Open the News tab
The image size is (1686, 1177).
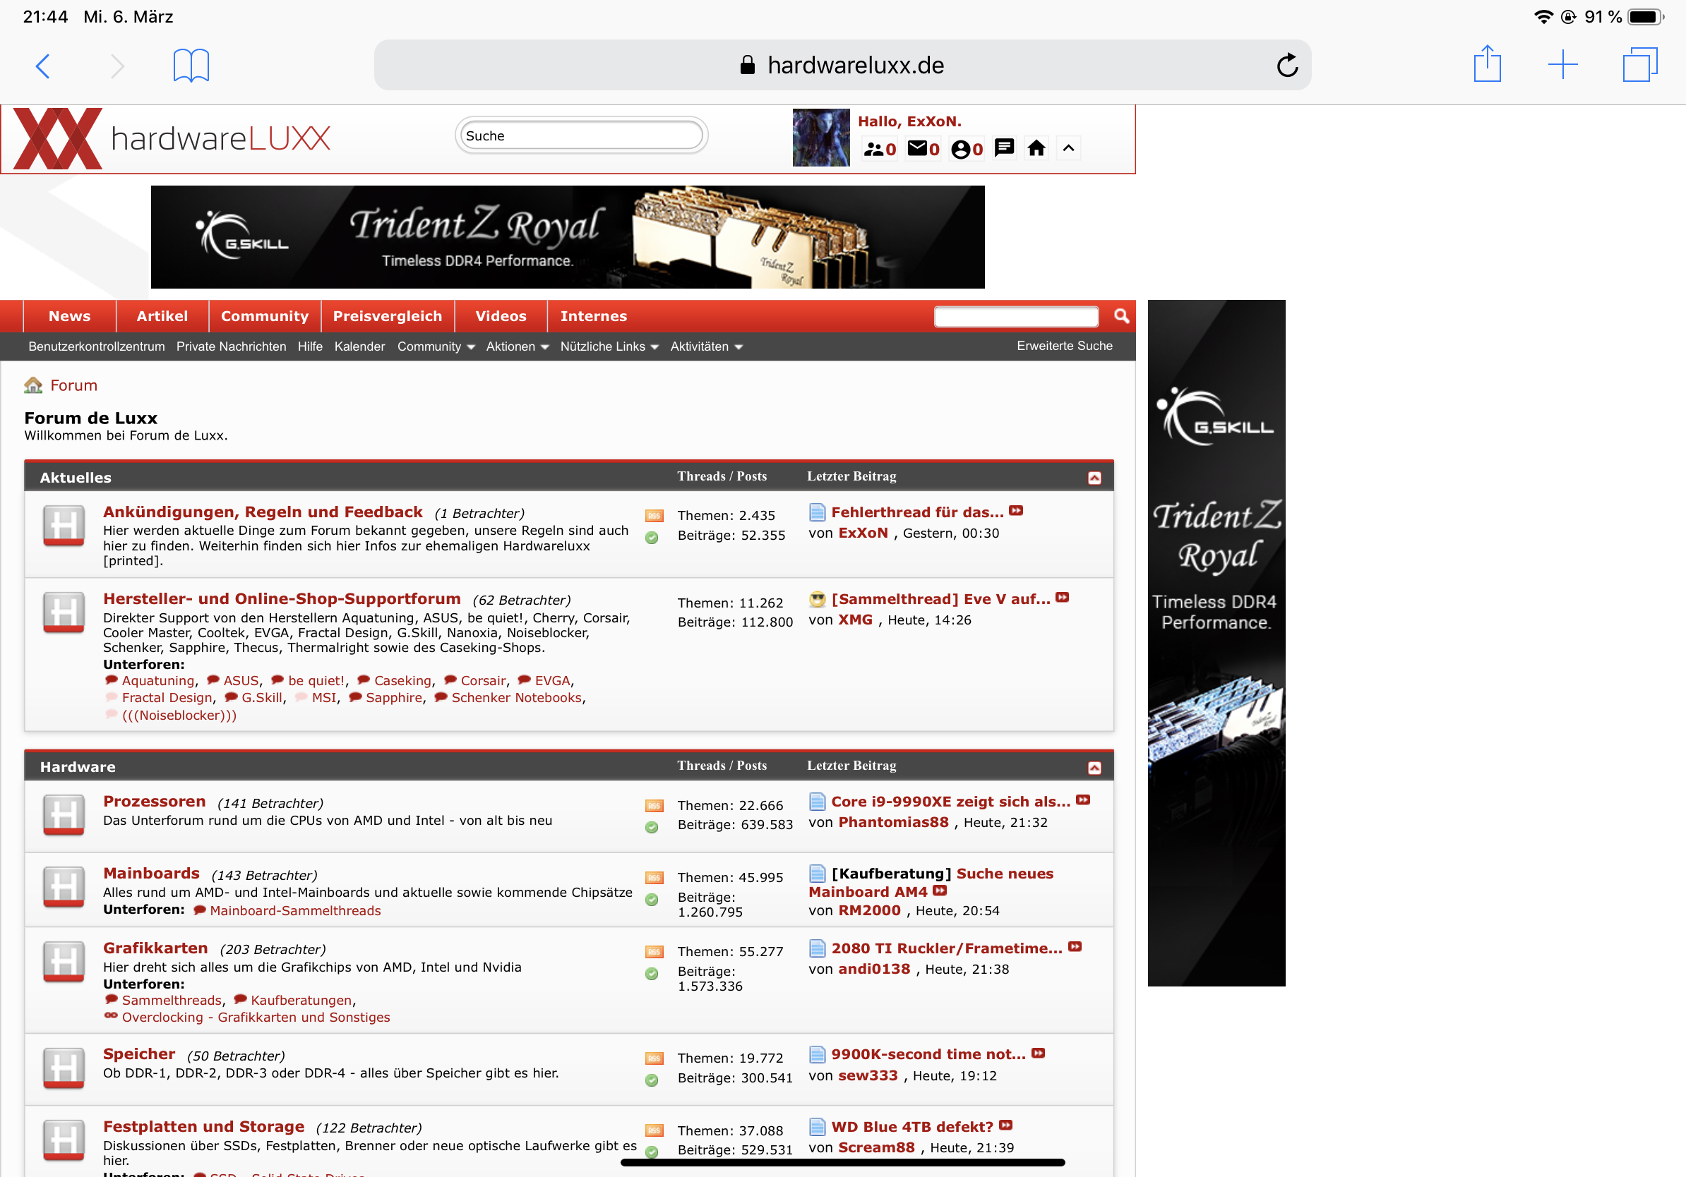click(x=70, y=316)
